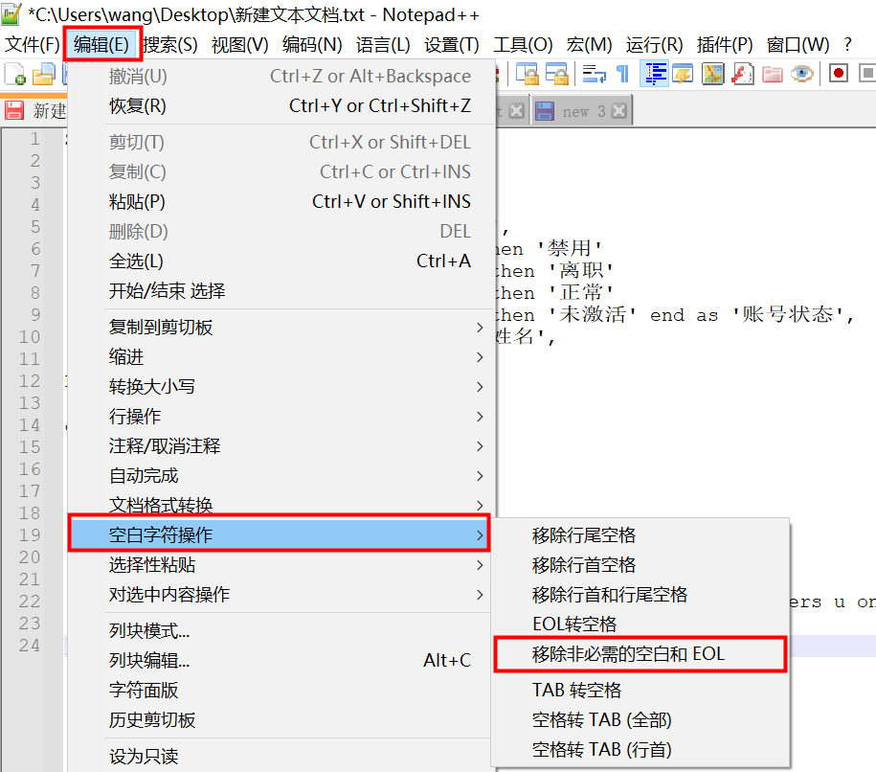Toggle the indent guide toolbar icon
876x772 pixels.
655,74
